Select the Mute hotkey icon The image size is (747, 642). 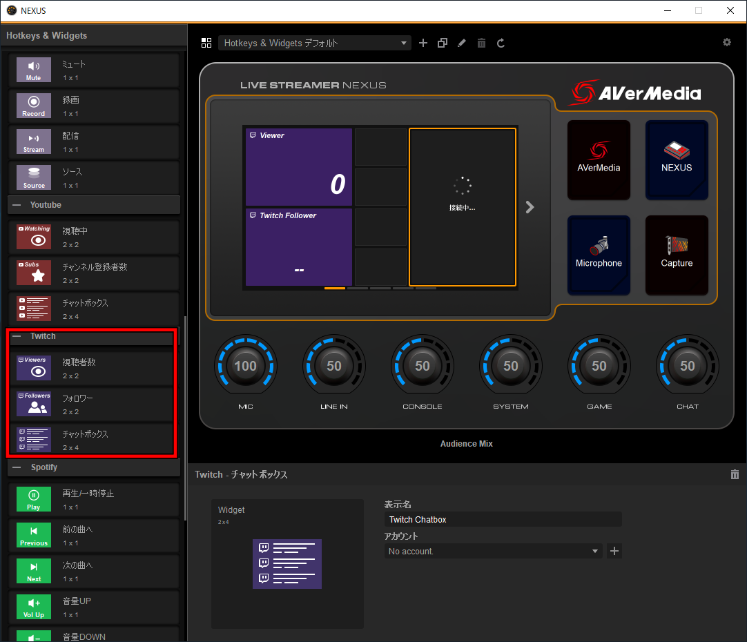[x=34, y=70]
